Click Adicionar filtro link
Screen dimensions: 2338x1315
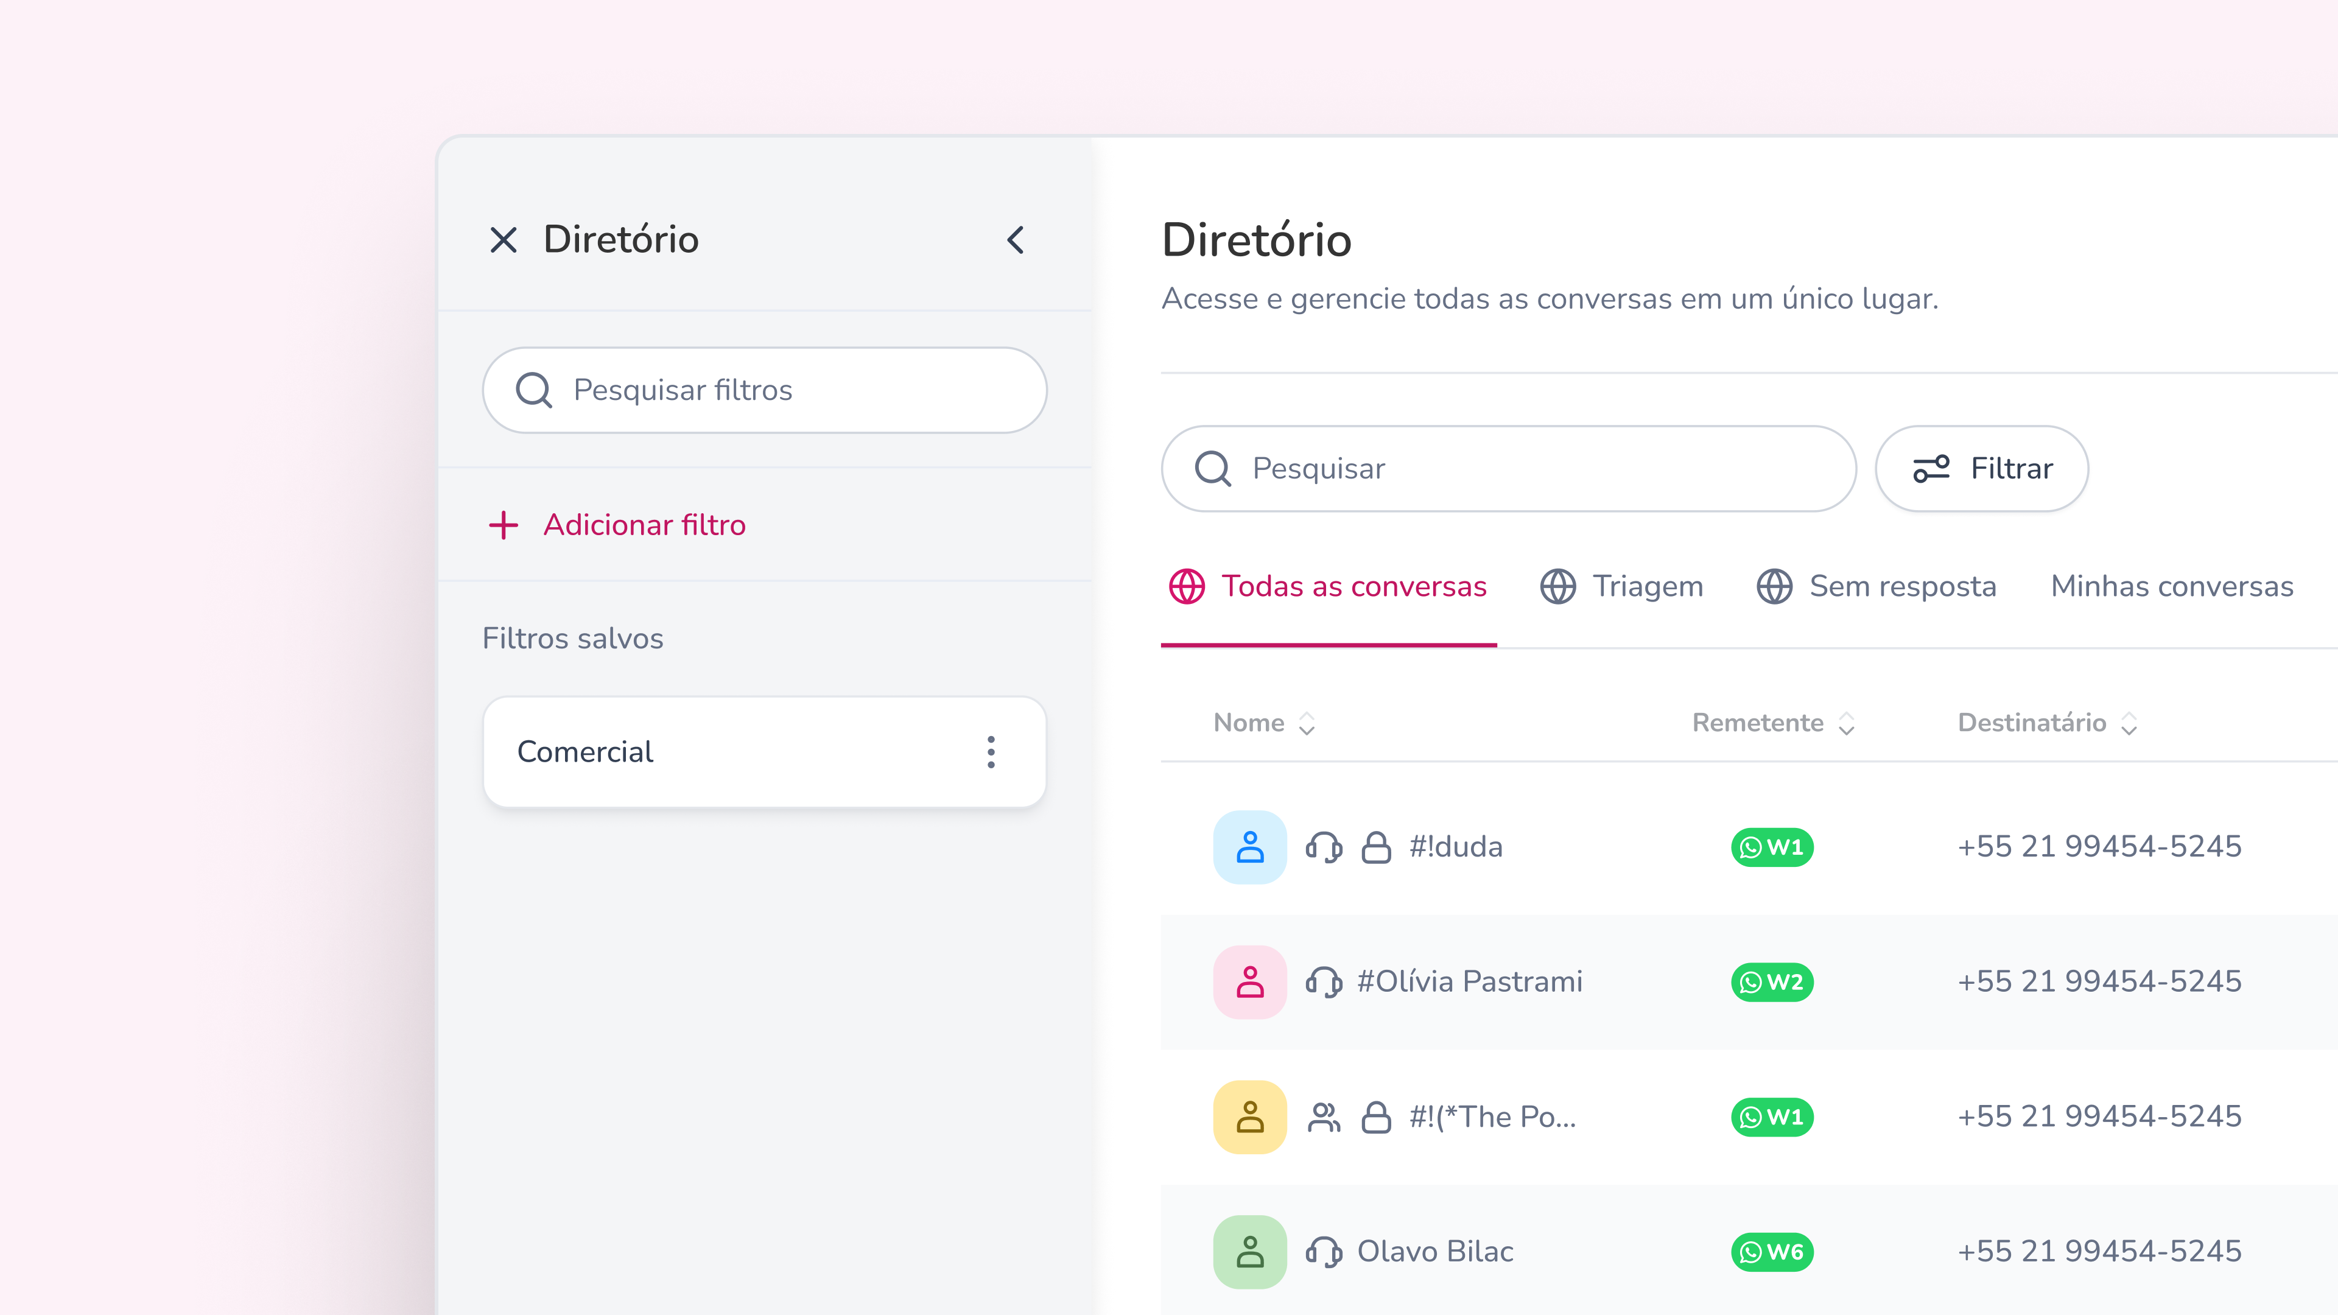pyautogui.click(x=644, y=525)
